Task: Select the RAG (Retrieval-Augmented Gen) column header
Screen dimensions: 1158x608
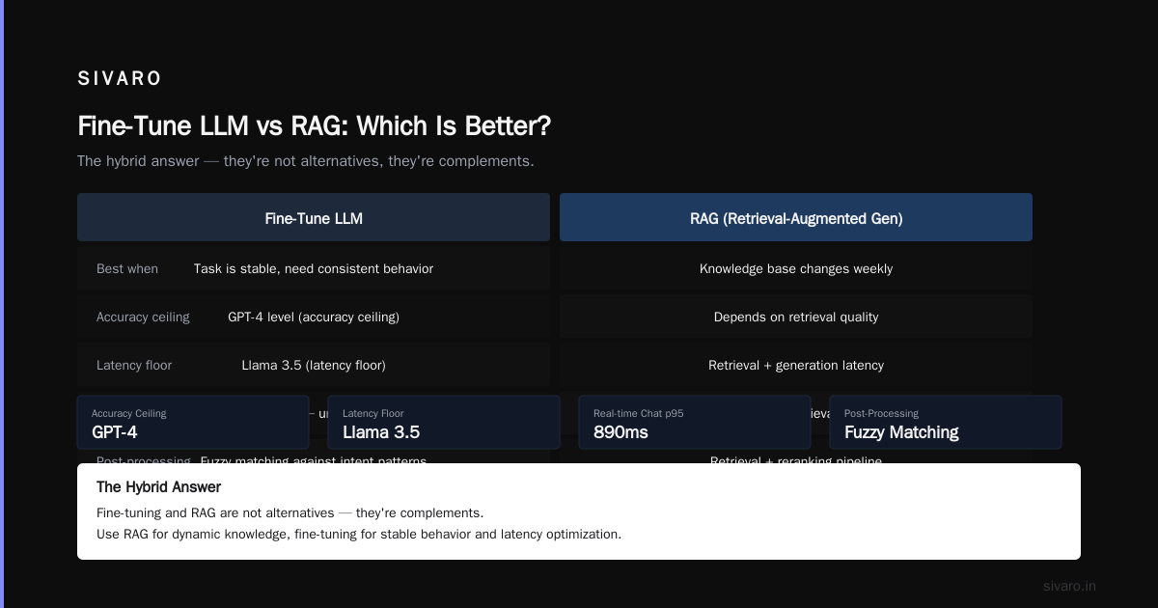Action: click(796, 217)
